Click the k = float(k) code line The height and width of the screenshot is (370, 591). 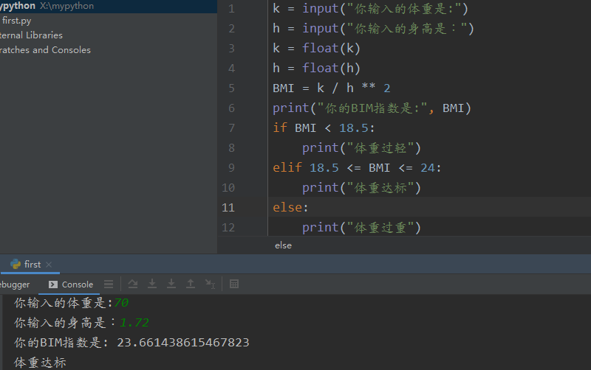[317, 49]
